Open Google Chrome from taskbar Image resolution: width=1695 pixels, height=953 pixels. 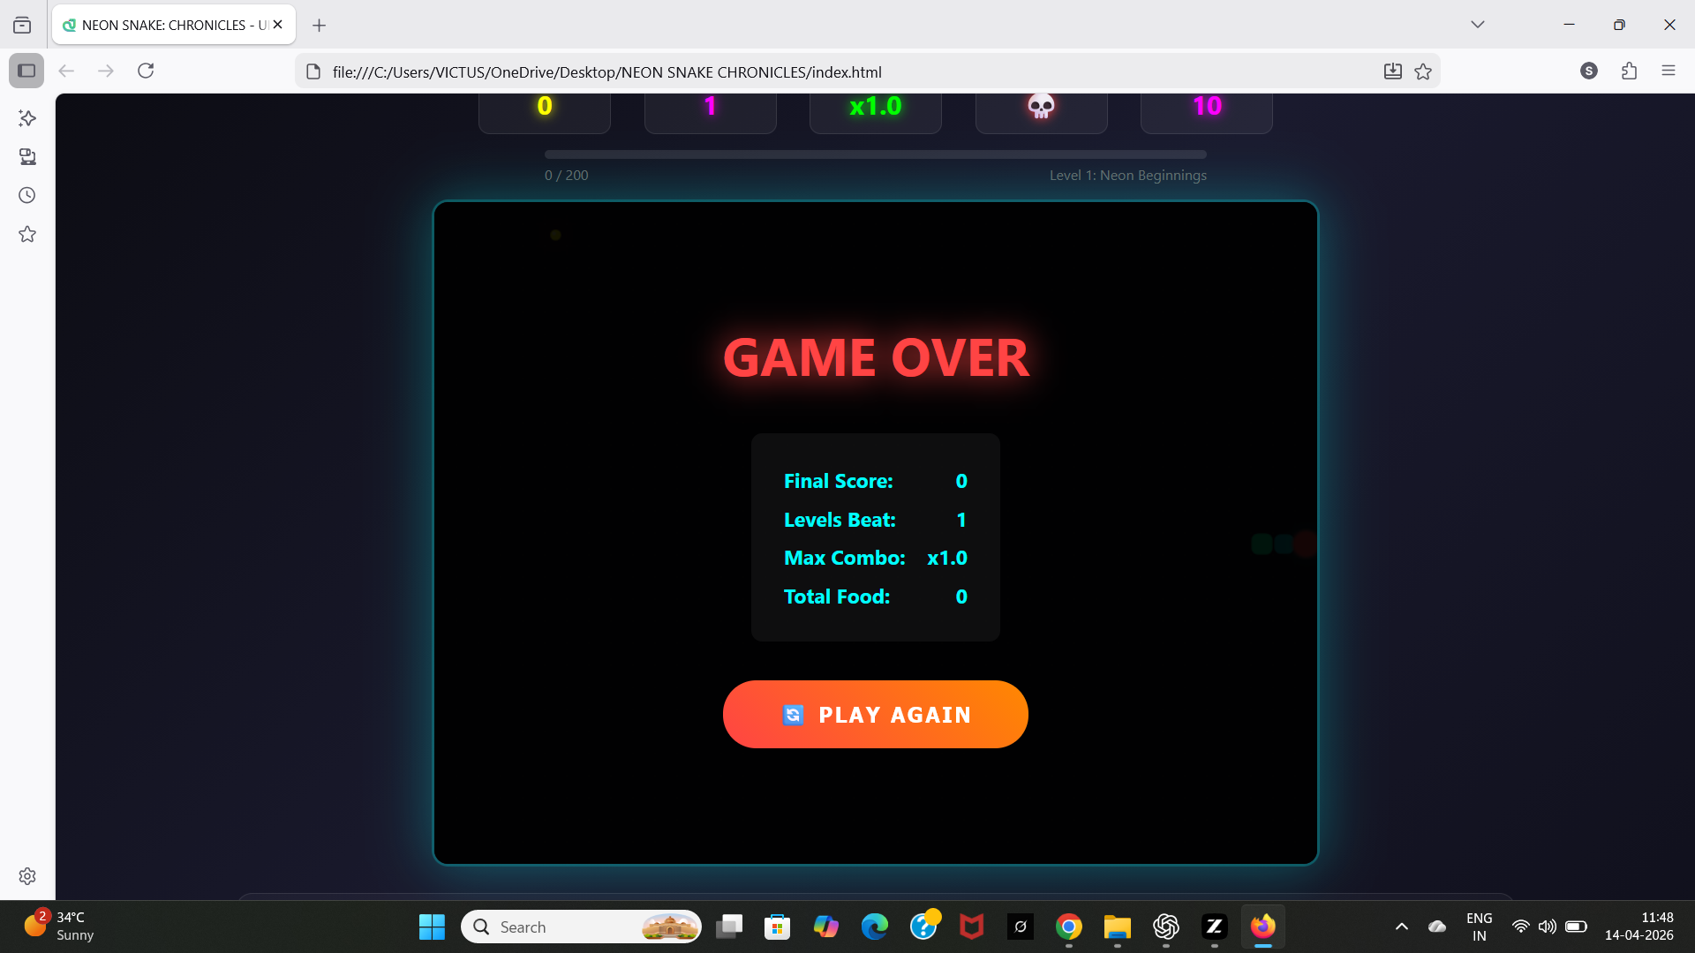click(x=1069, y=927)
